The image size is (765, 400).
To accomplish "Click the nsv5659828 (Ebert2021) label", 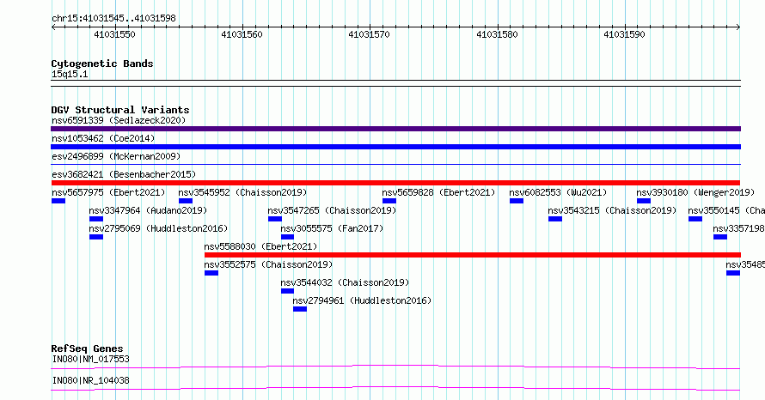I will click(x=438, y=192).
